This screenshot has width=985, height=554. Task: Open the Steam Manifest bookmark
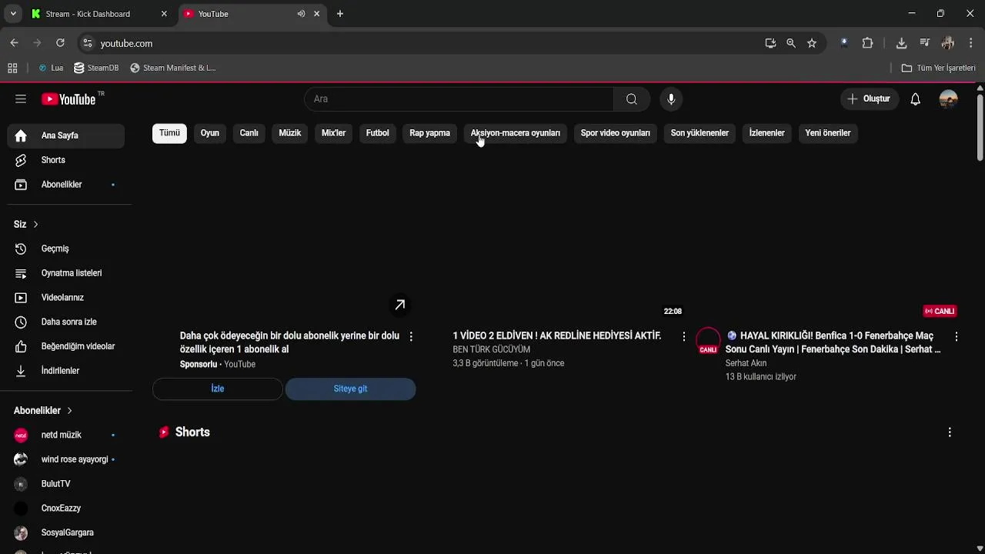point(173,68)
